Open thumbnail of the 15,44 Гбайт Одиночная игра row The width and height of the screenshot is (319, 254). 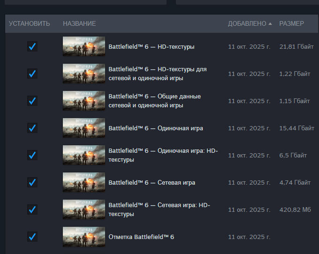(x=84, y=128)
